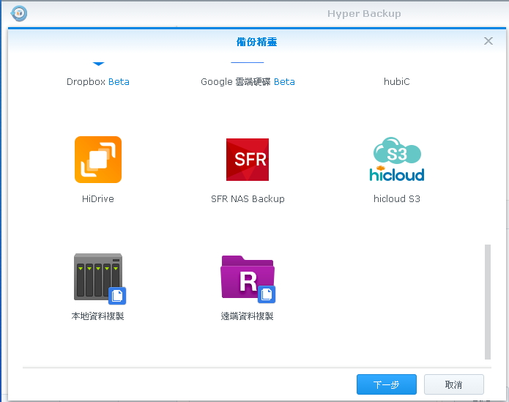Screen dimensions: 509x402
Task: Click the 遠端資料複製 text label
Action: pyautogui.click(x=247, y=316)
